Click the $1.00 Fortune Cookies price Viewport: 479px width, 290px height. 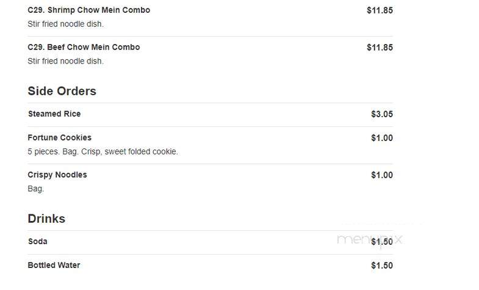(382, 138)
